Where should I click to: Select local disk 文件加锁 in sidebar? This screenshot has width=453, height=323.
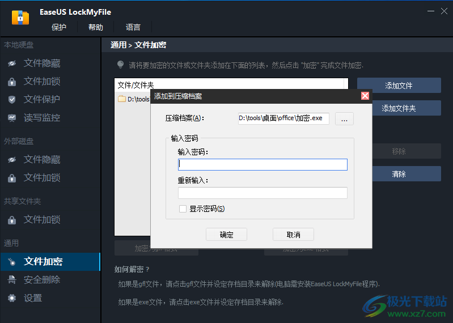[50, 82]
